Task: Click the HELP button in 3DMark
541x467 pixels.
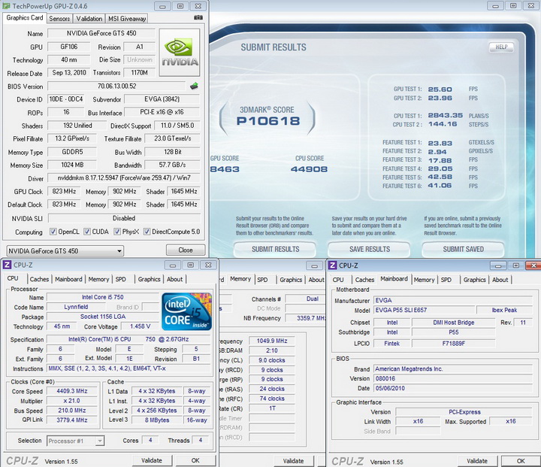Action: (x=501, y=47)
